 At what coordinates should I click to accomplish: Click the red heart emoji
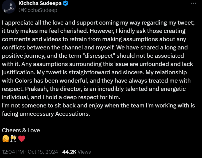pyautogui.click(x=22, y=139)
